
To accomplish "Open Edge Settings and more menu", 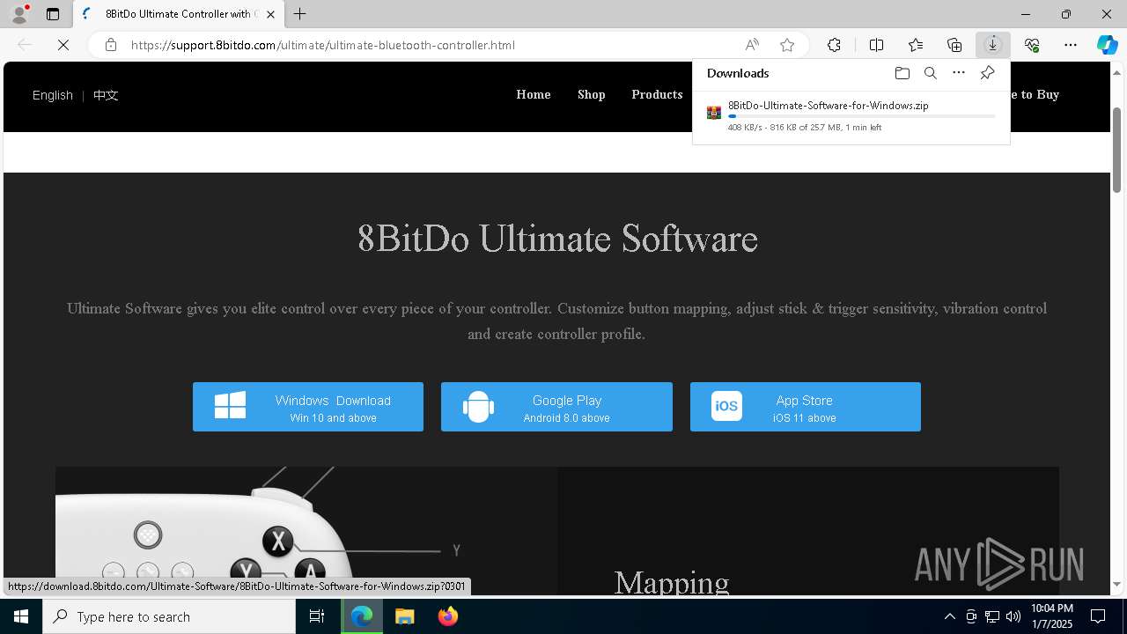I will point(1071,45).
